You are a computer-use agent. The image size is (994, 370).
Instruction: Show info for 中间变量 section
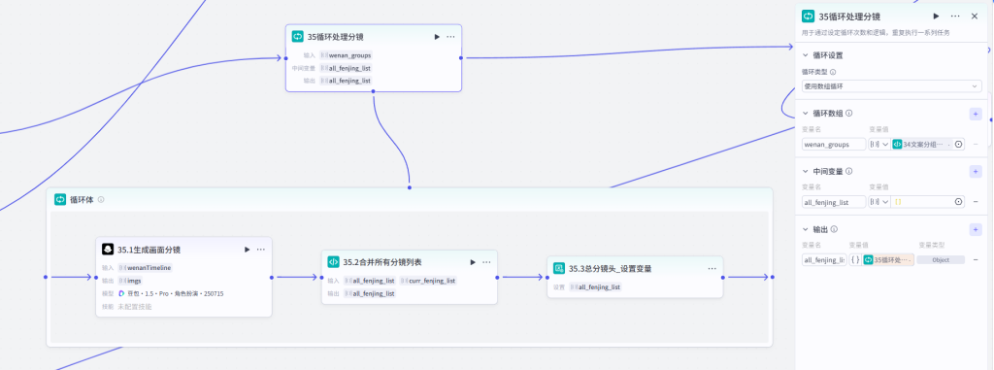tap(848, 171)
